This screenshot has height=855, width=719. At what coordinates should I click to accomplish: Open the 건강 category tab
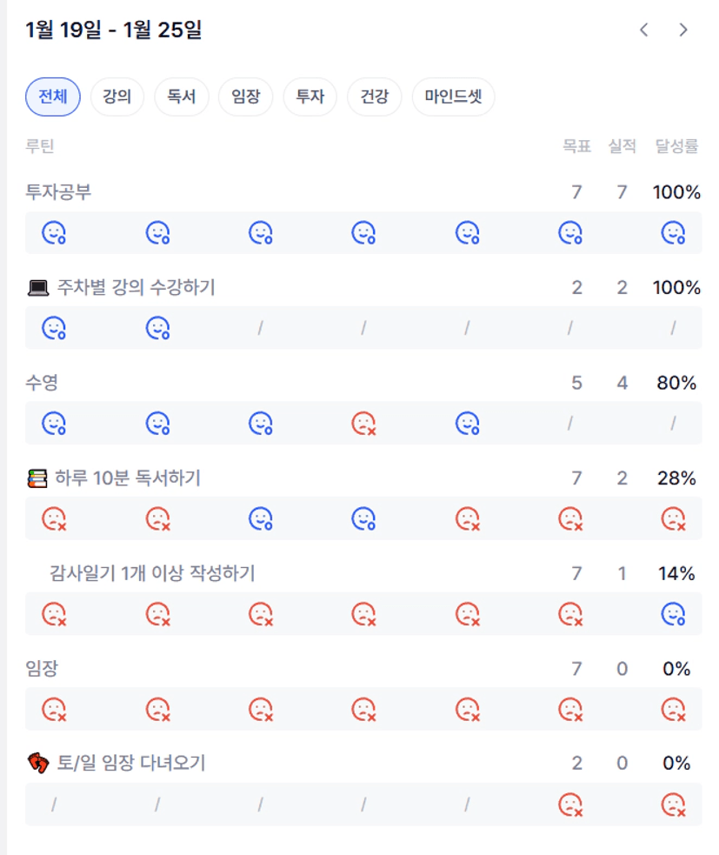pos(375,97)
